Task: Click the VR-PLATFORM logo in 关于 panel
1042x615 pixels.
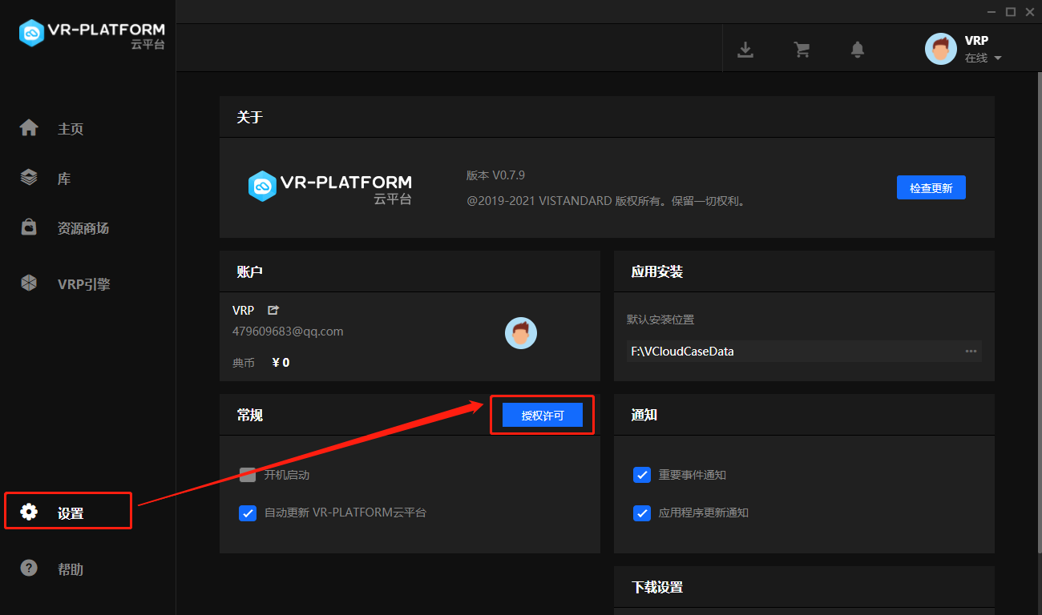Action: pos(329,187)
